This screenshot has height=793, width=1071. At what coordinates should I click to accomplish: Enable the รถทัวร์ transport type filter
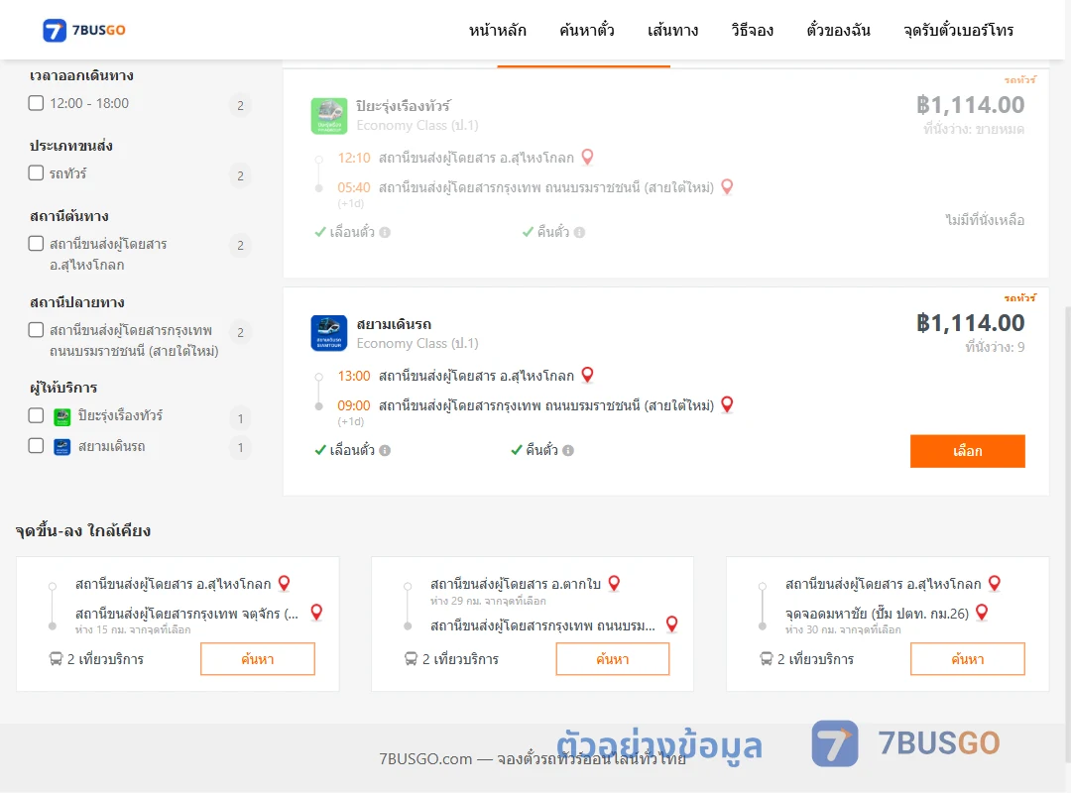37,172
